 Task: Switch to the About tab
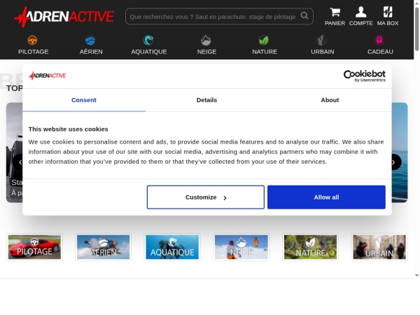click(x=330, y=100)
